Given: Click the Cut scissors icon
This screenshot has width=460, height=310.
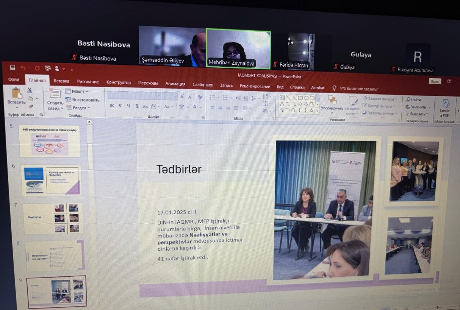Looking at the screenshot, I should click(x=30, y=90).
